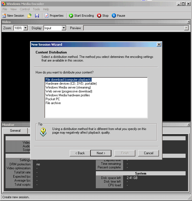The image size is (192, 201).
Task: Select Hardware devices (CD, DVD, portable)
Action: pyautogui.click(x=71, y=84)
